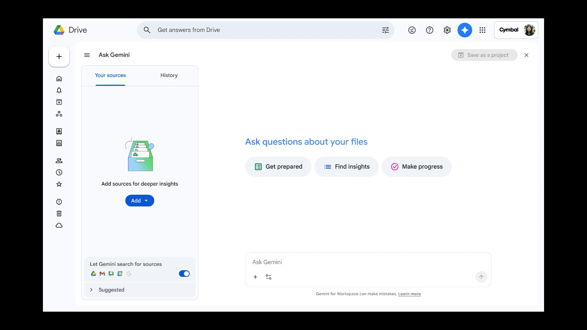Open the Google apps launcher grid
587x330 pixels.
pyautogui.click(x=482, y=30)
